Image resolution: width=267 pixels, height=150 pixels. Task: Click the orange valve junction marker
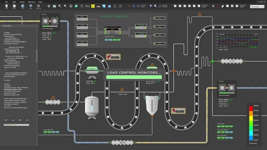click(174, 71)
